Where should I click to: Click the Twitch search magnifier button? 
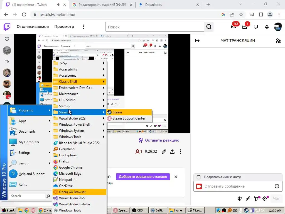209,27
